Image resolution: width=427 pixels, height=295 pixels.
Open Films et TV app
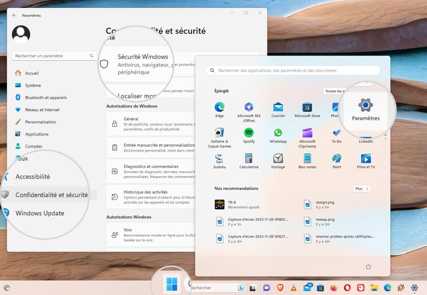pyautogui.click(x=366, y=161)
